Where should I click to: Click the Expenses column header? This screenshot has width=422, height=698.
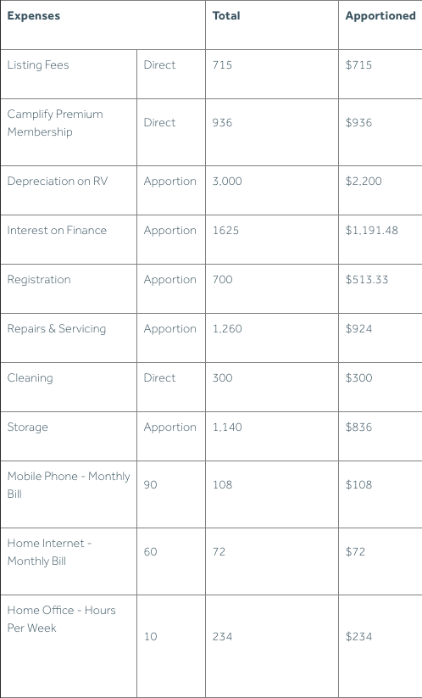(34, 15)
